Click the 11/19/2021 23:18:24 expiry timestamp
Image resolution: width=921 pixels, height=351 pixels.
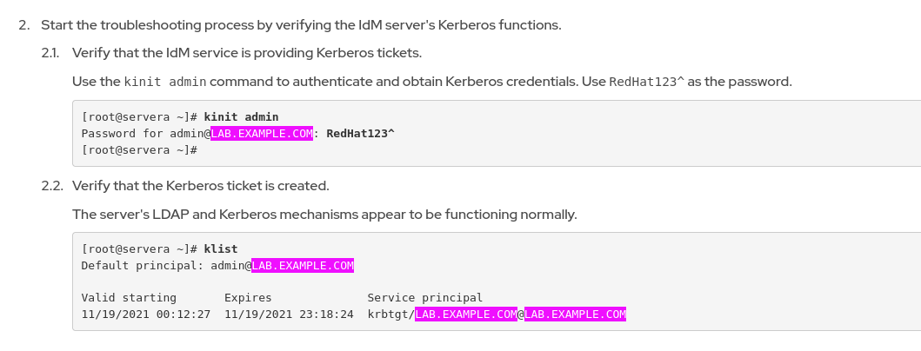(x=289, y=314)
